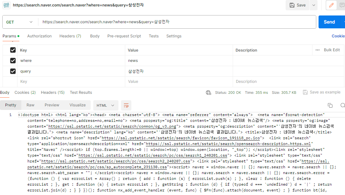The width and height of the screenshot is (345, 195).
Task: Click the Status: 200 OK text
Action: click(x=228, y=93)
